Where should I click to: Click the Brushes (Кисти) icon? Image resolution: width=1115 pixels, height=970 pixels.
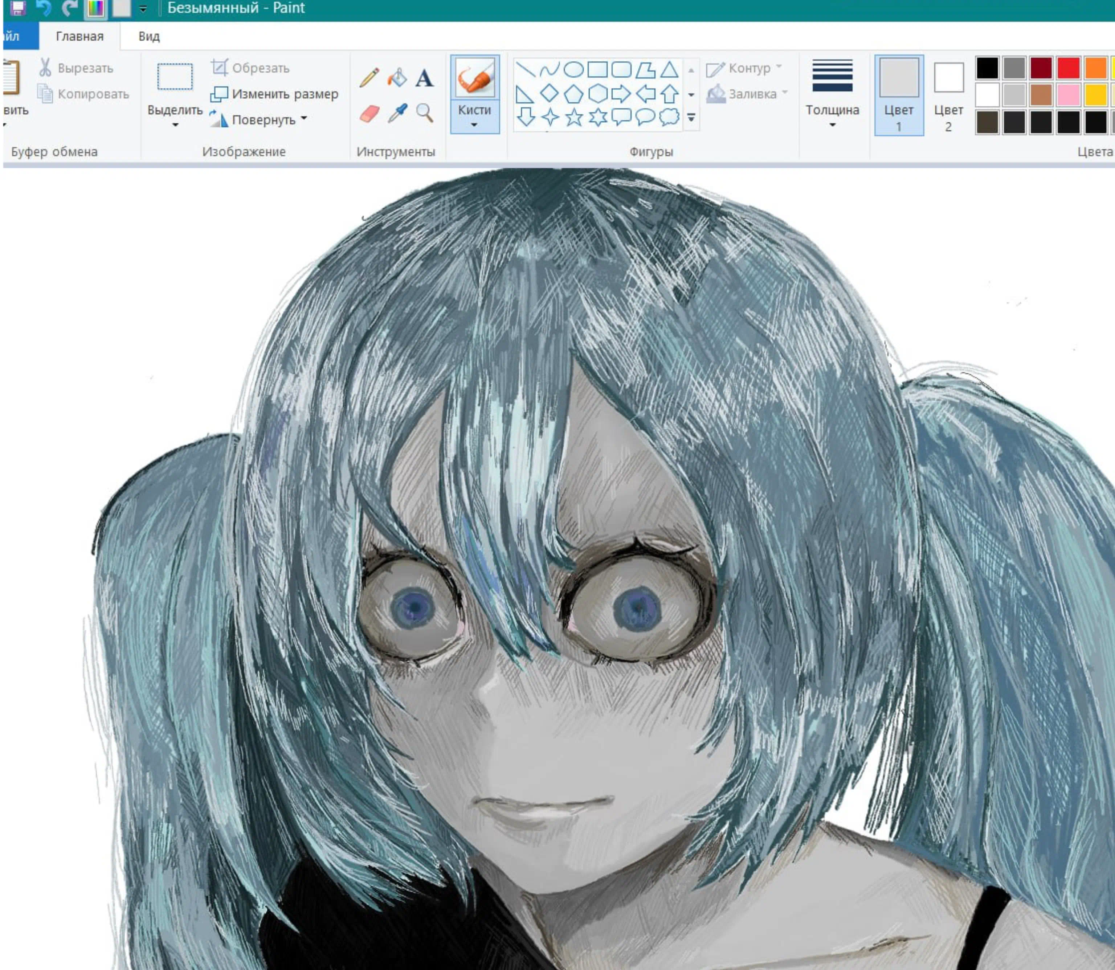tap(475, 78)
